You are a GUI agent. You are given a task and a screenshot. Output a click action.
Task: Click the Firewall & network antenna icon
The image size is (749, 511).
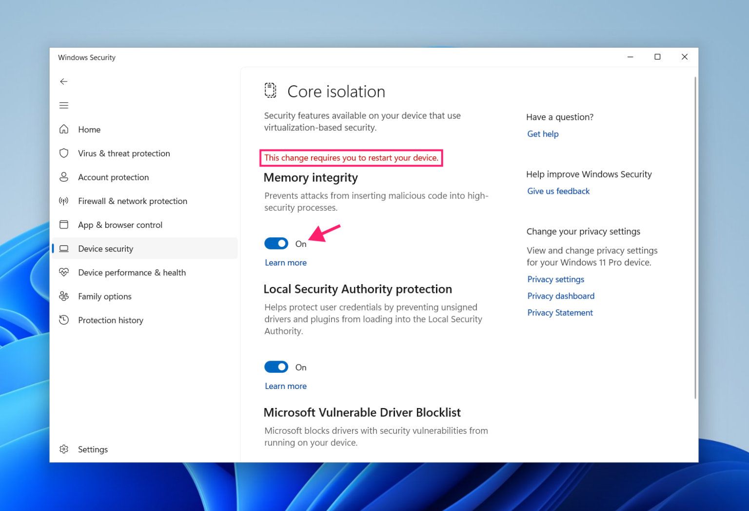pyautogui.click(x=64, y=201)
